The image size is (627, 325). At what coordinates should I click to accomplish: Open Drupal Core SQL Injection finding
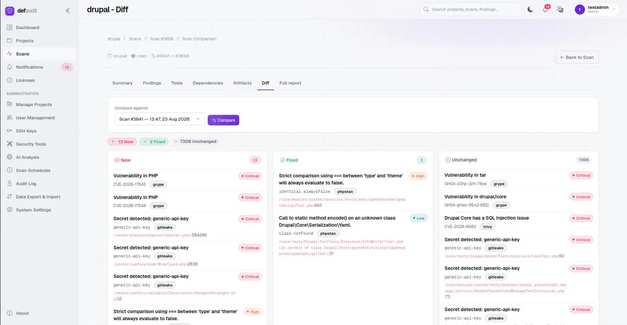[x=519, y=222]
